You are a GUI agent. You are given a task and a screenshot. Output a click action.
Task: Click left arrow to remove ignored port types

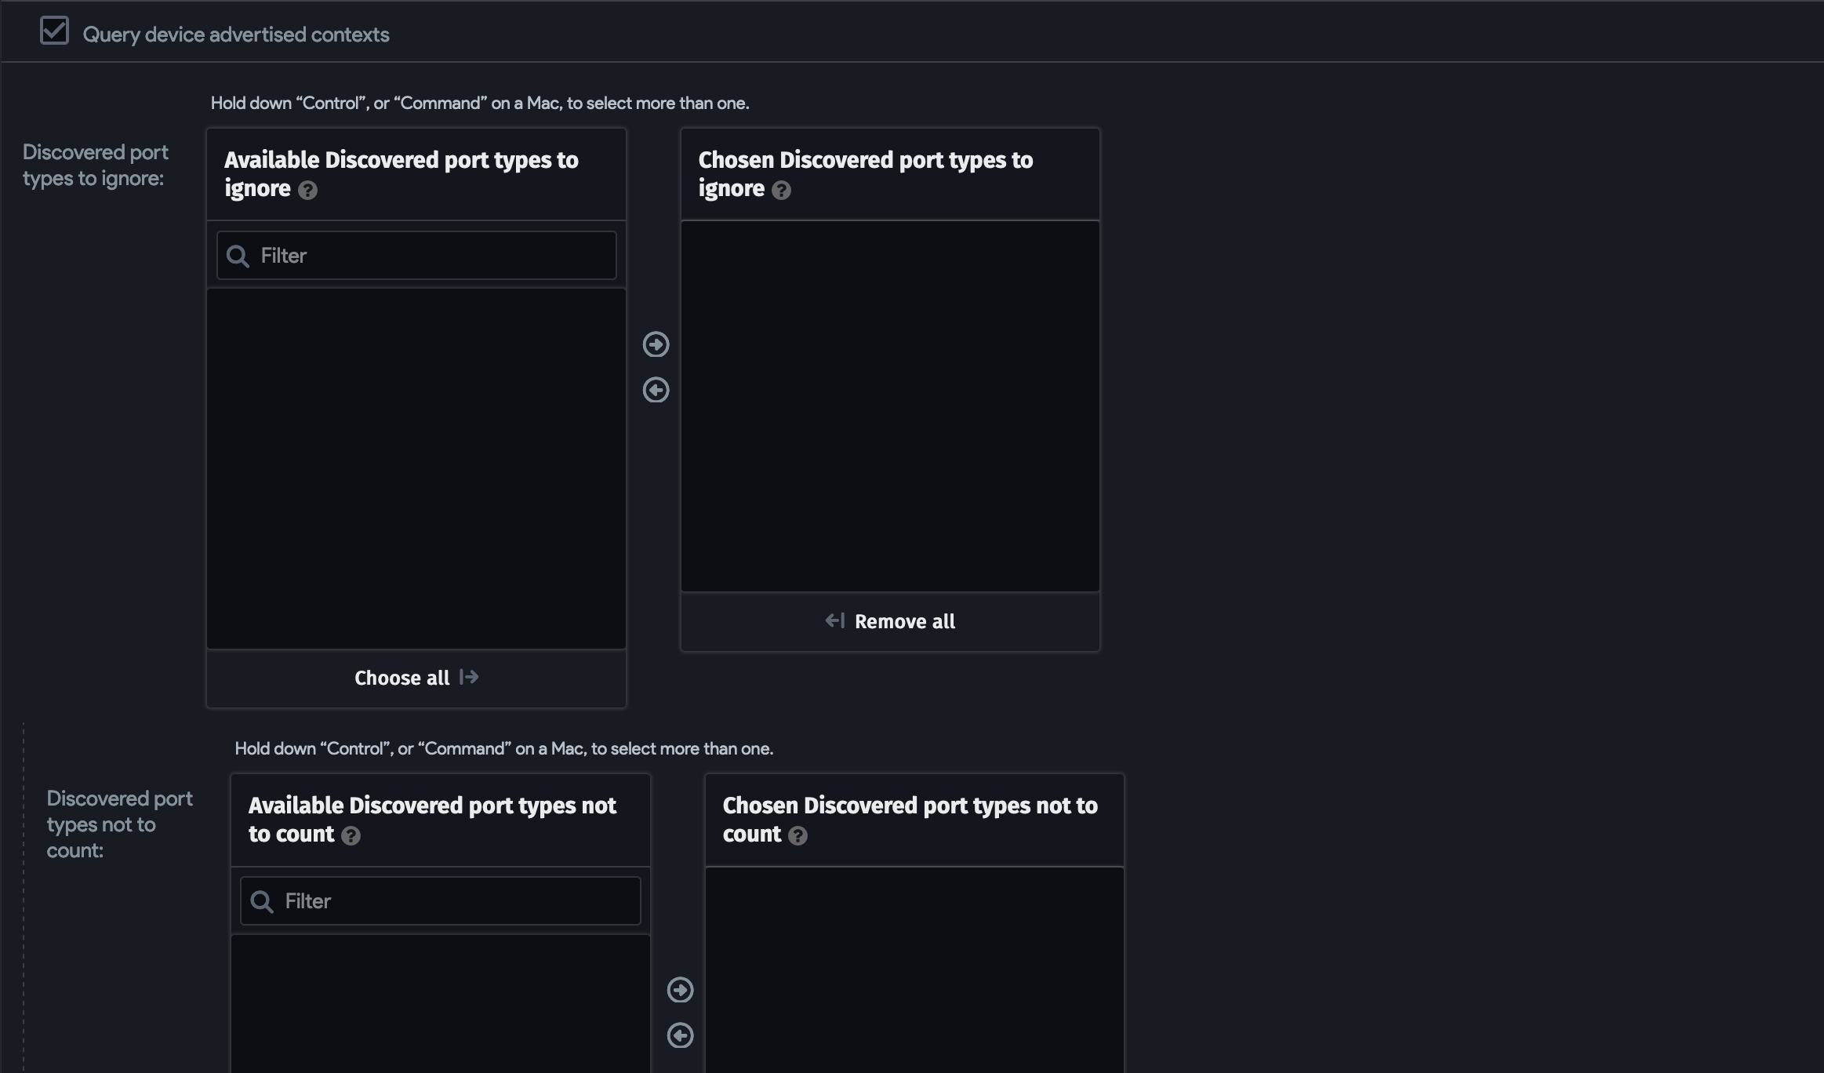click(656, 390)
